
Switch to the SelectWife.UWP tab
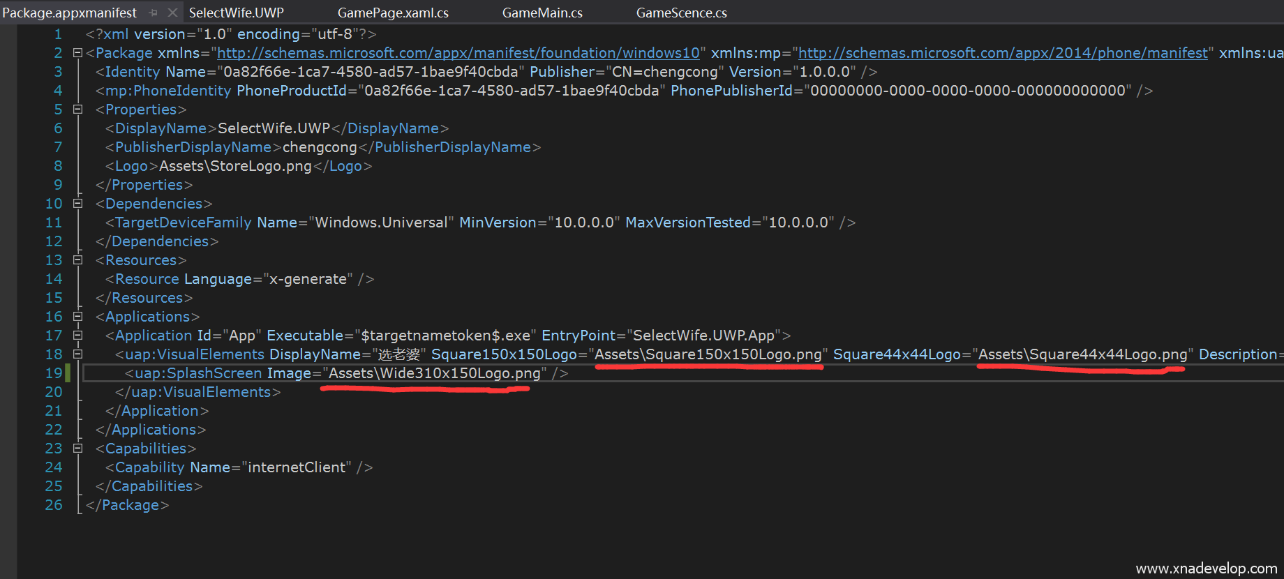click(236, 13)
